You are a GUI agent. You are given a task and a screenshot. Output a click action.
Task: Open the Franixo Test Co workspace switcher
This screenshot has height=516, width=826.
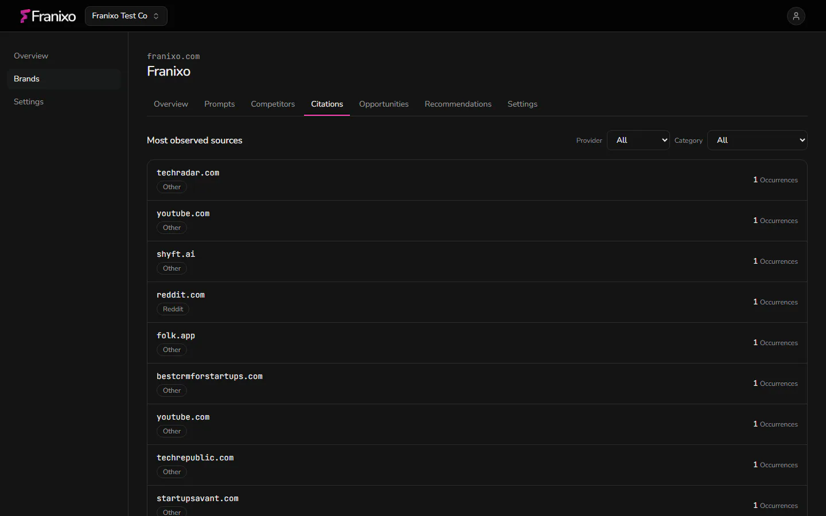pos(126,16)
